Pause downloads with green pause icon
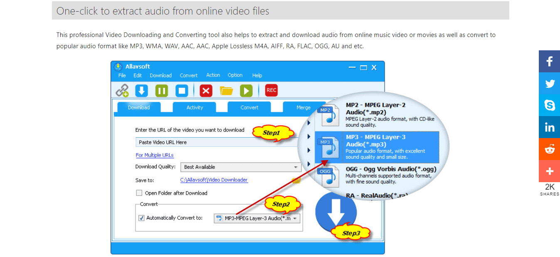The height and width of the screenshot is (257, 560). pos(162,90)
